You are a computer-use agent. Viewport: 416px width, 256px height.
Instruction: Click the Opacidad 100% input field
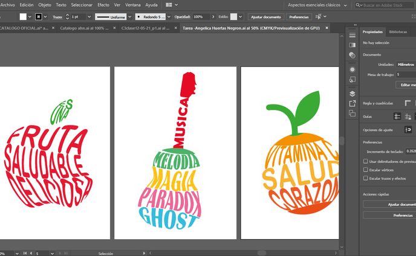click(x=201, y=17)
